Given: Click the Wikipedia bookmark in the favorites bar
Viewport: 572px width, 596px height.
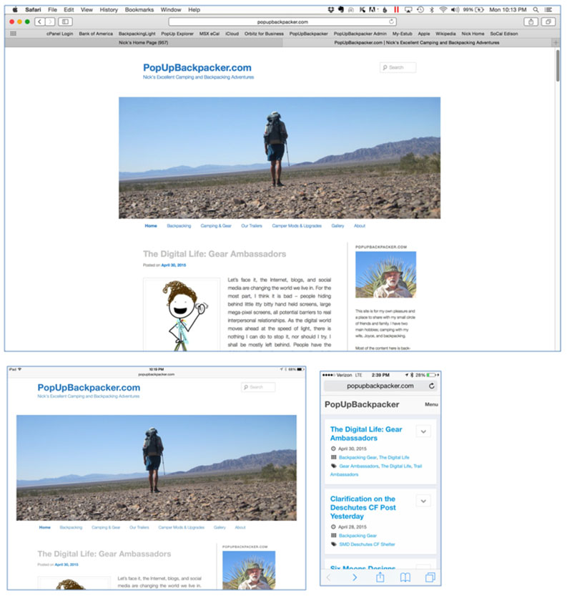Looking at the screenshot, I should point(445,34).
